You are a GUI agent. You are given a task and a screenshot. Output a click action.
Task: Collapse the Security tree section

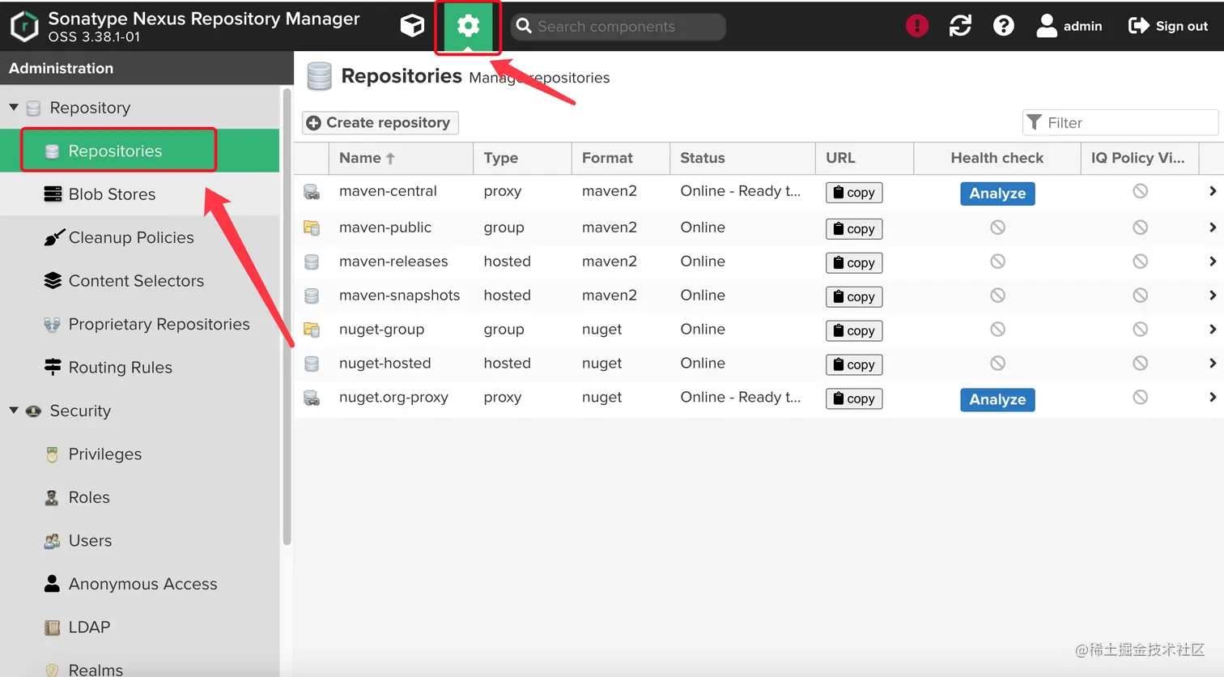tap(14, 411)
